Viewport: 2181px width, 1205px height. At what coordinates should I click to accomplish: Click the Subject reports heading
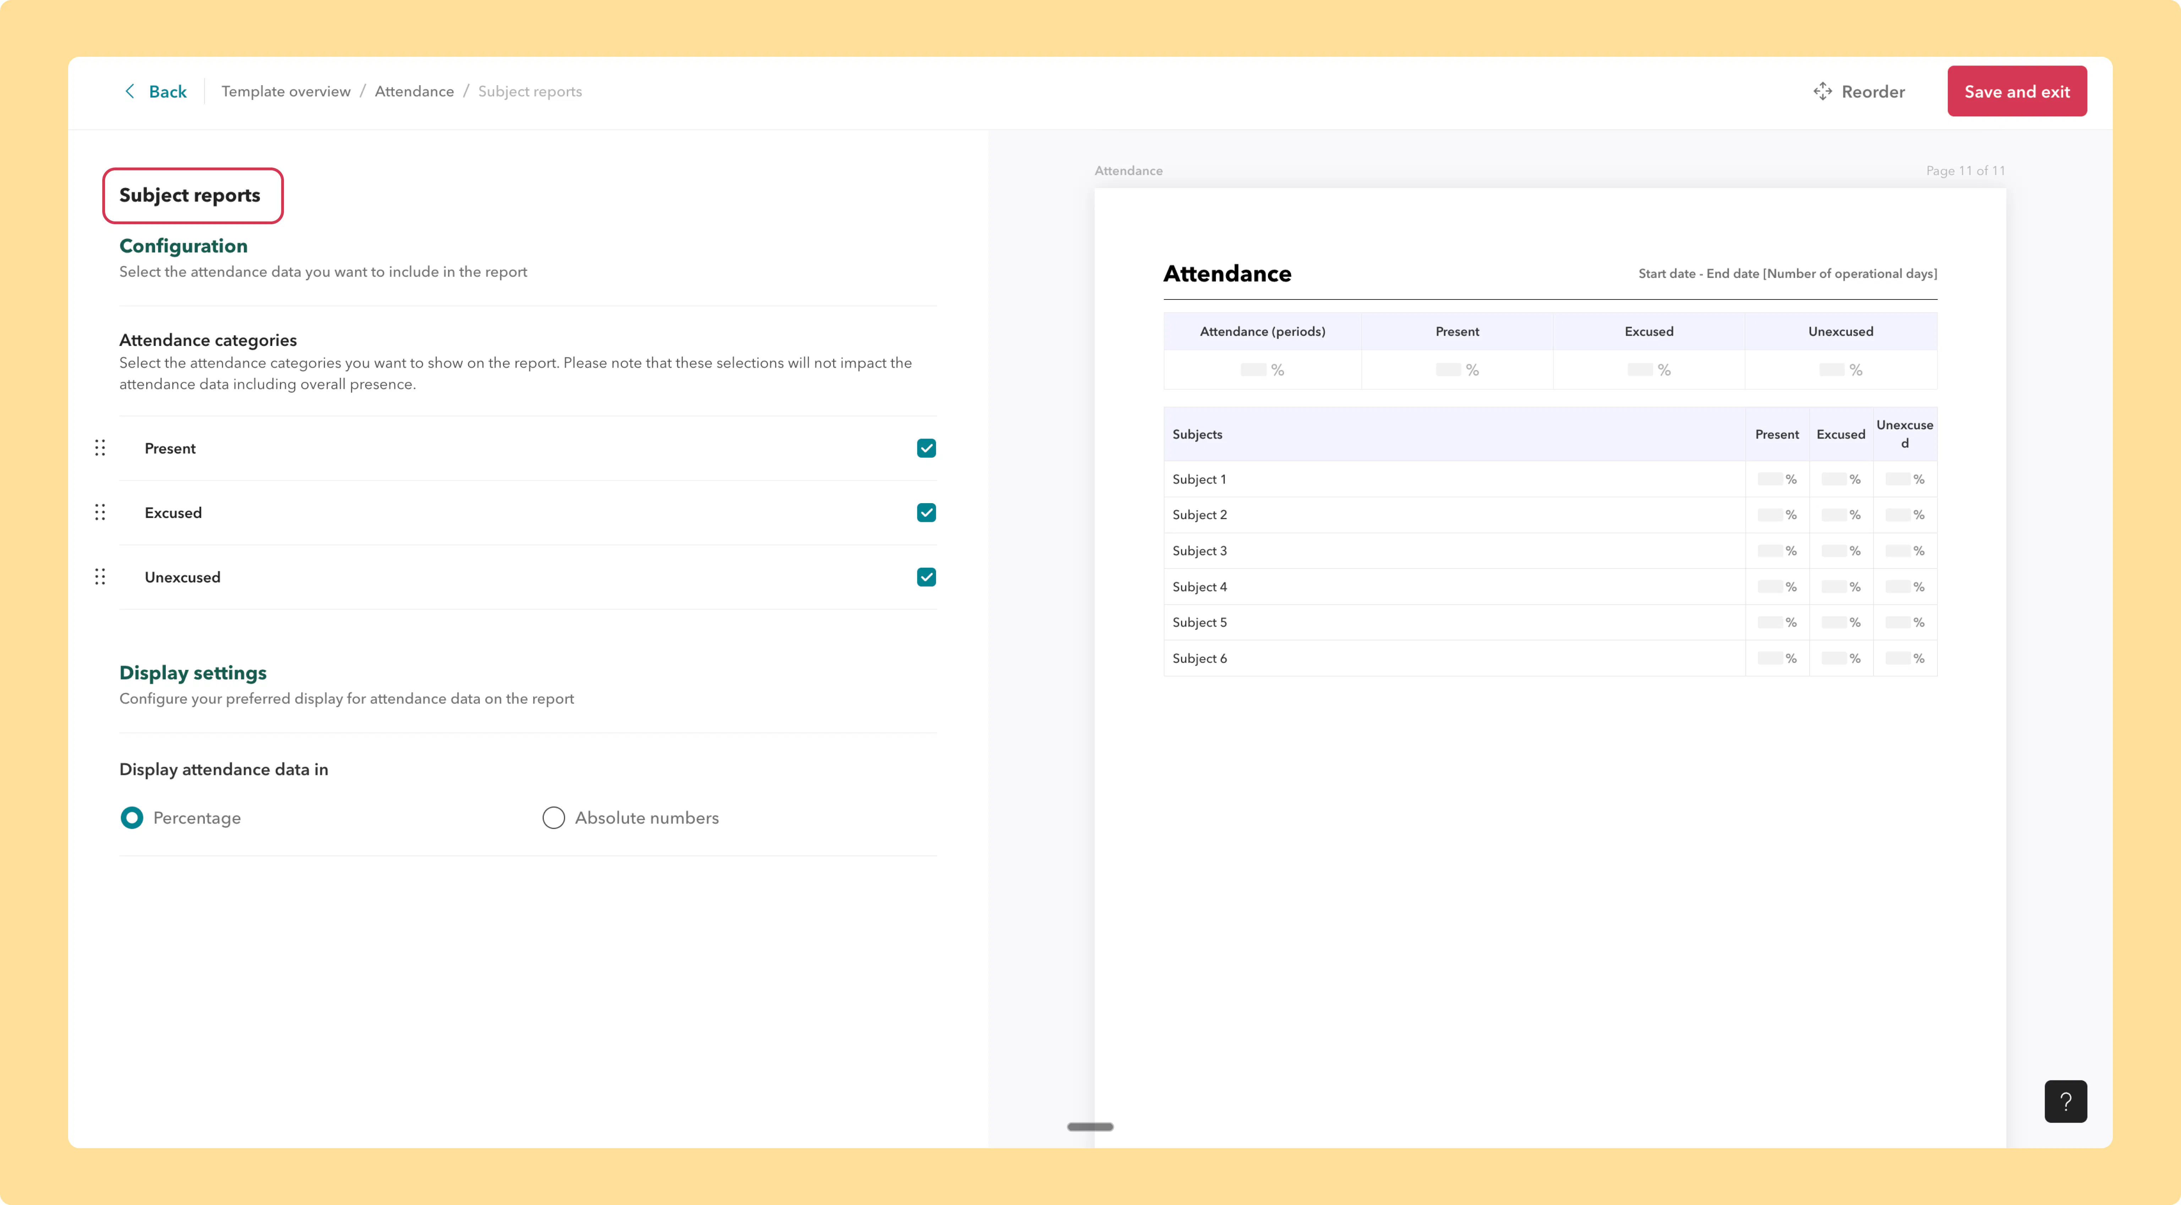(190, 196)
